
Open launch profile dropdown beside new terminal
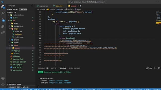[156, 68]
